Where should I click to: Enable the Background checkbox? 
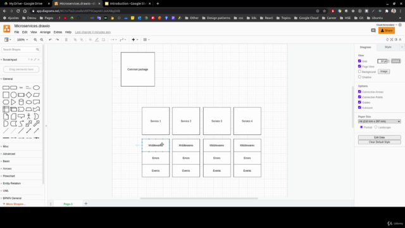[359, 72]
